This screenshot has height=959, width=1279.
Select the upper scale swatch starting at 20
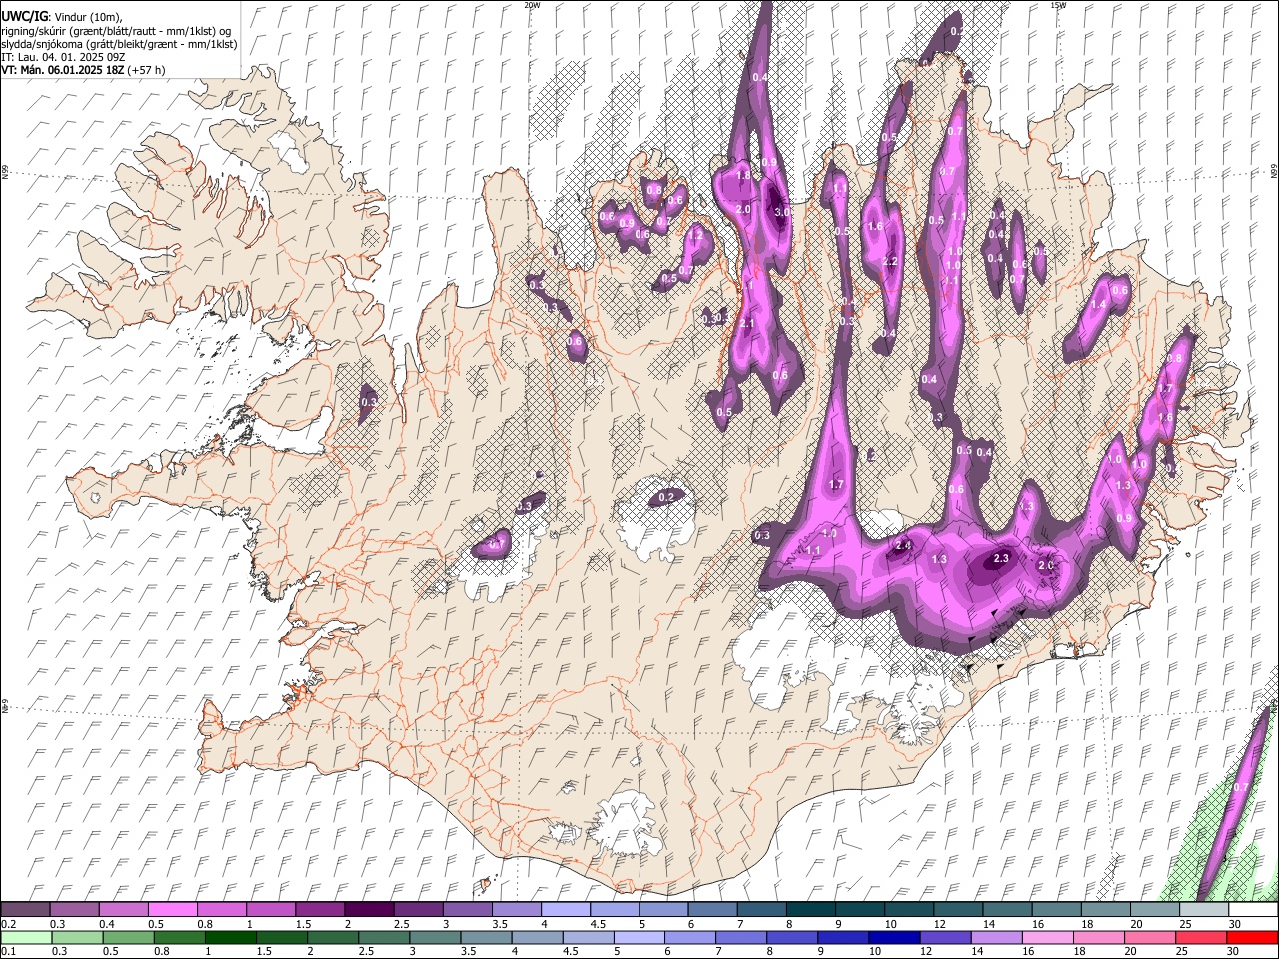coord(1154,910)
